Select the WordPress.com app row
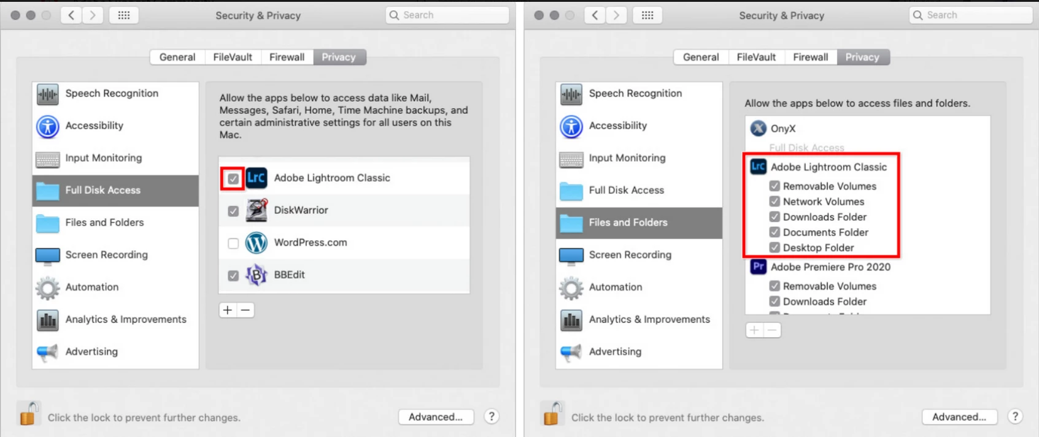 (x=344, y=243)
